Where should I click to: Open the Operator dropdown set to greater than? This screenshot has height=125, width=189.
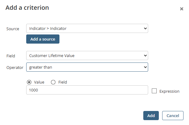click(x=87, y=67)
